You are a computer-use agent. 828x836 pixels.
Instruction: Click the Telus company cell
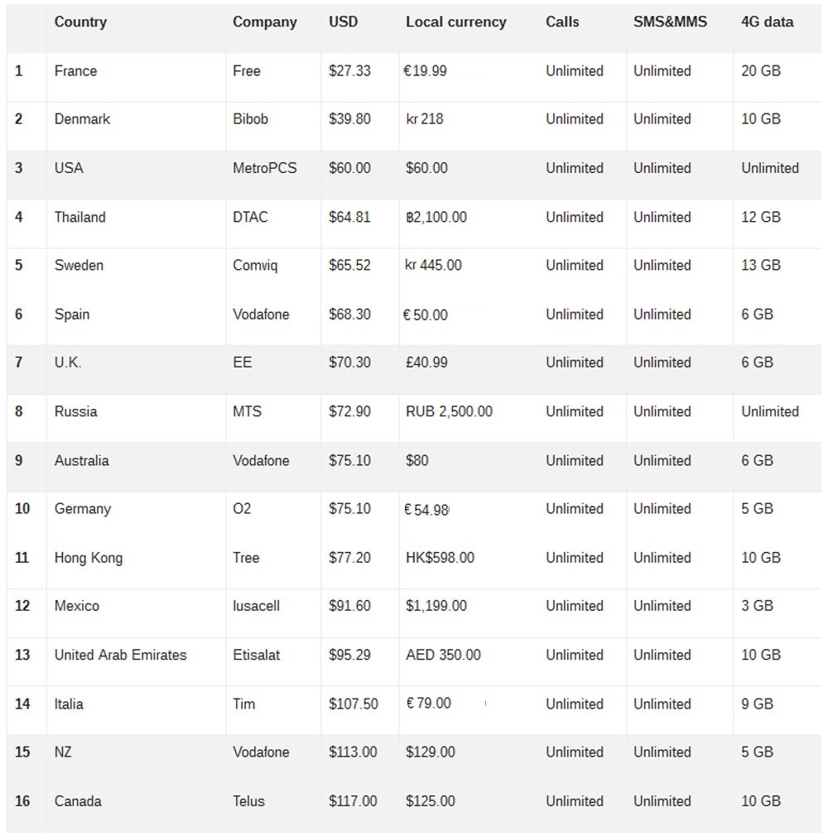coord(248,801)
